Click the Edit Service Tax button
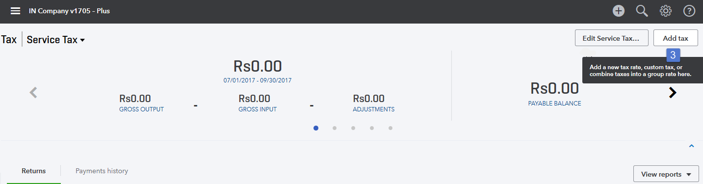 tap(611, 38)
